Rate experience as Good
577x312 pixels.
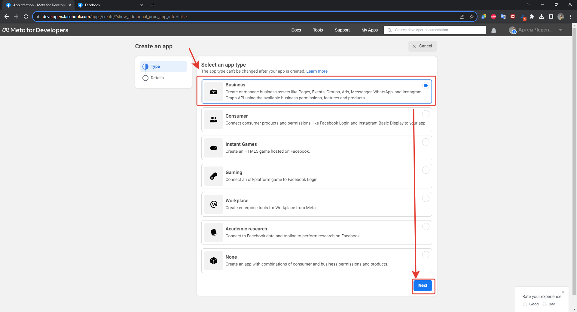coord(525,304)
